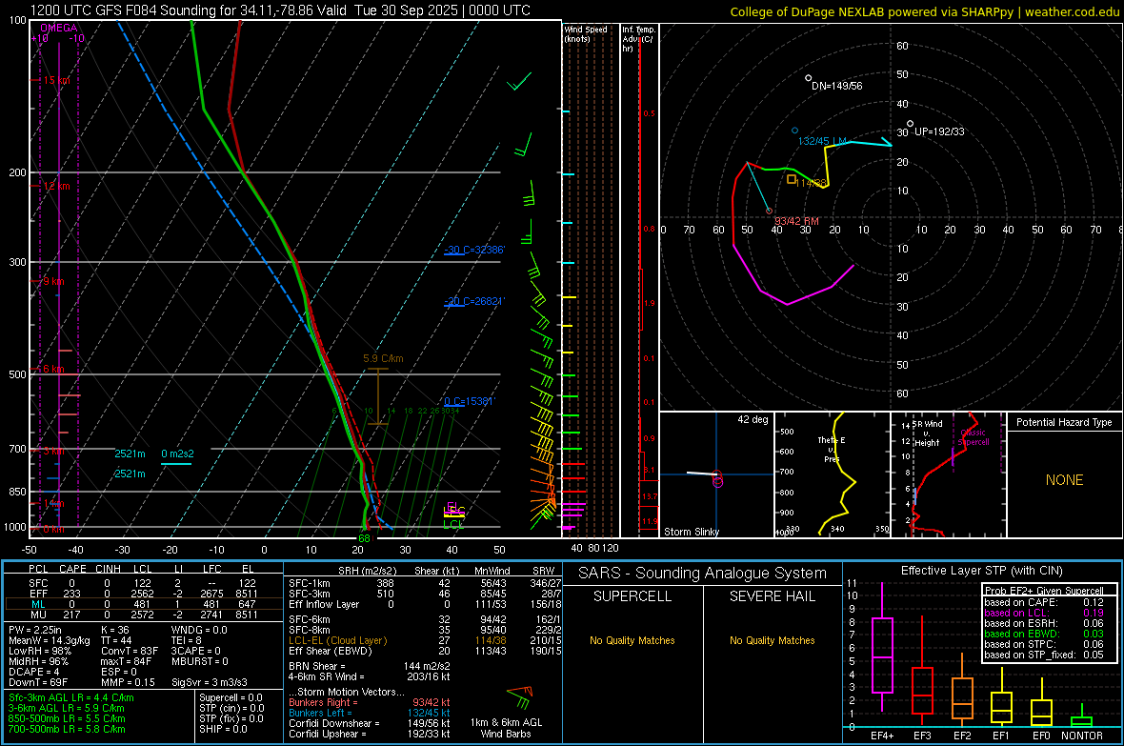Viewport: 1124px width, 746px height.
Task: Select the highlighted ML parcel row
Action: [143, 605]
